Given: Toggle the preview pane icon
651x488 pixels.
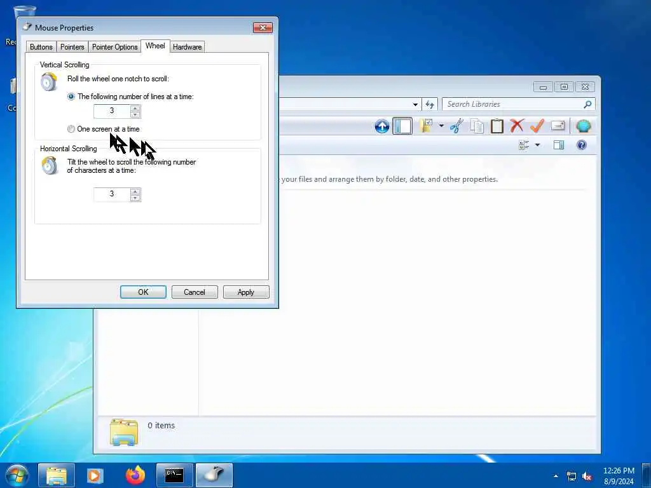Looking at the screenshot, I should (559, 145).
